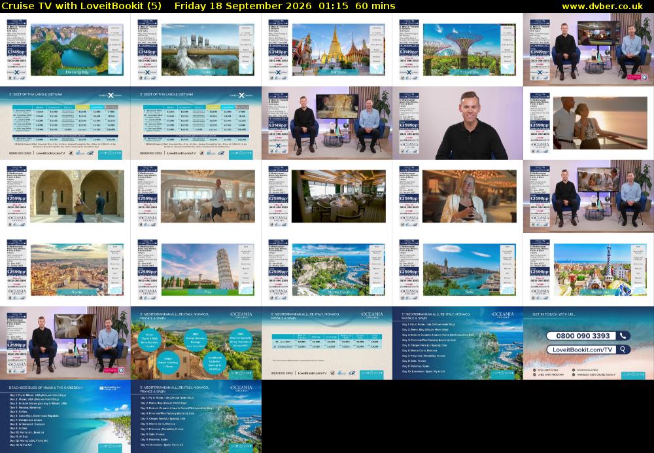The image size is (654, 453).
Task: Click the Norwegian Cruise Line logo in Miami frame
Action: point(110,388)
